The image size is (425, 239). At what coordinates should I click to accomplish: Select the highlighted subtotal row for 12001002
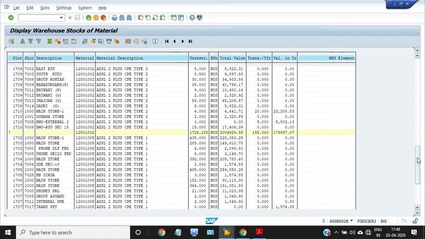[181, 132]
